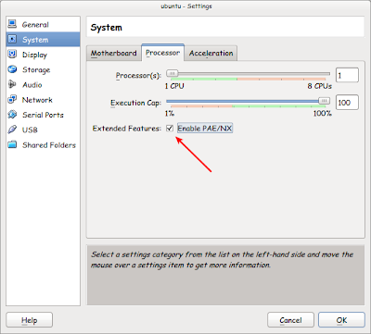Click the processor count input field
This screenshot has width=371, height=334.
click(x=347, y=75)
